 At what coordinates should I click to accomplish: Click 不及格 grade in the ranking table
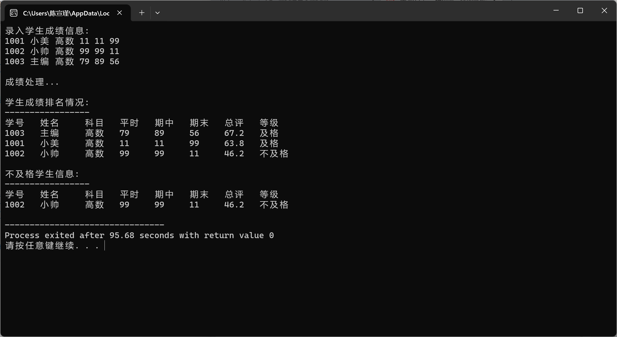[x=274, y=154]
